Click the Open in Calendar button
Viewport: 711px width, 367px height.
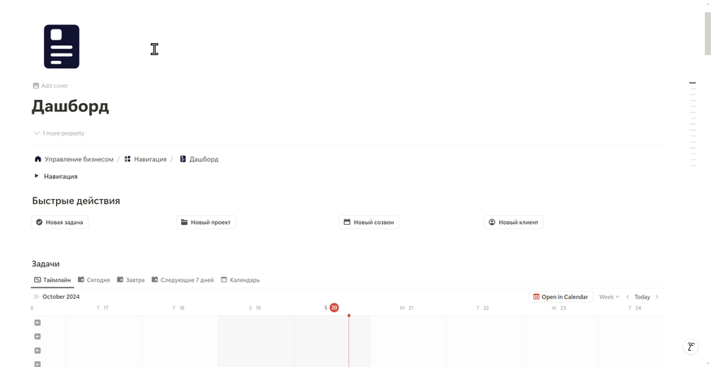tap(561, 296)
